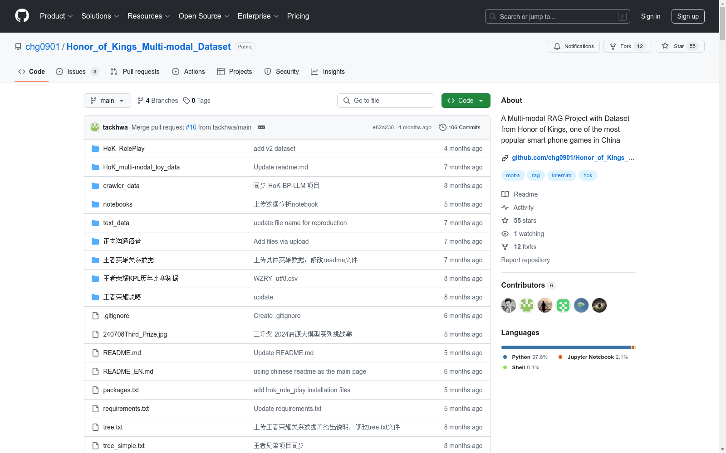The width and height of the screenshot is (726, 453).
Task: Click Jupyter Notebook language entry
Action: (594, 357)
